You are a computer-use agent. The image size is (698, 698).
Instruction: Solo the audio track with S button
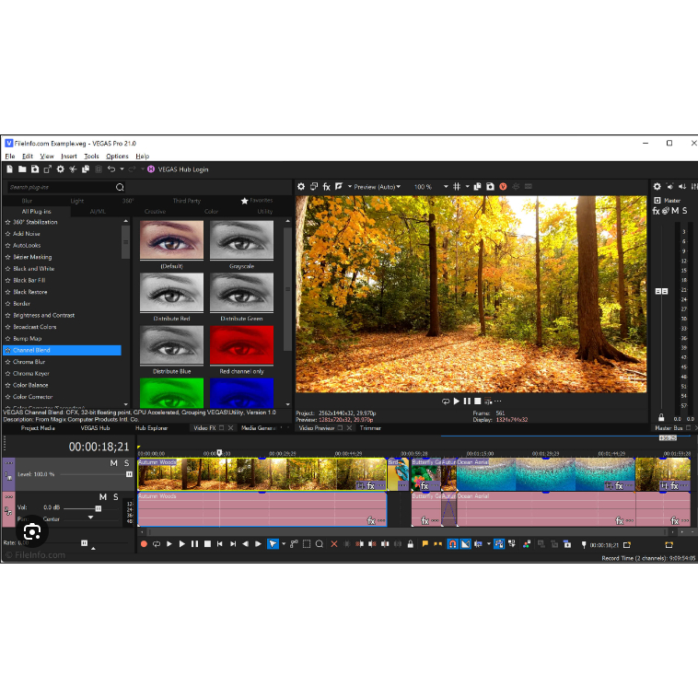116,497
